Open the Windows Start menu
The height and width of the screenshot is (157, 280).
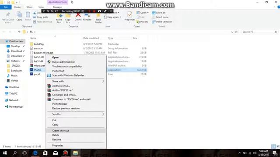tap(5, 153)
